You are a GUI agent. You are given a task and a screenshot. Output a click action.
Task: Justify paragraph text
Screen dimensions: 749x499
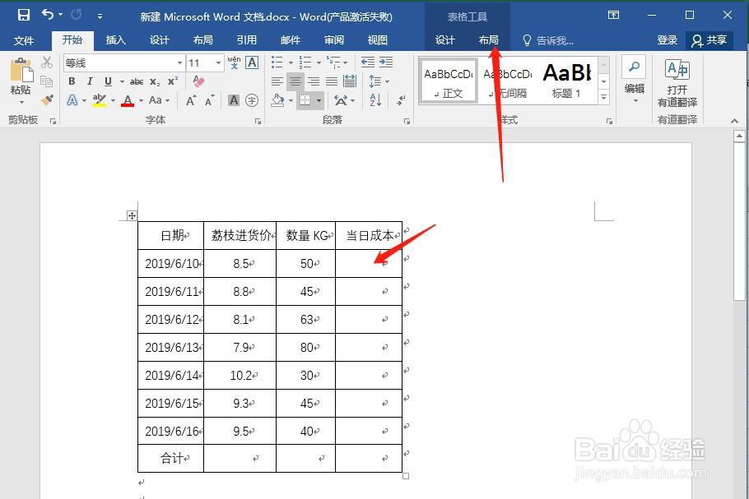332,81
